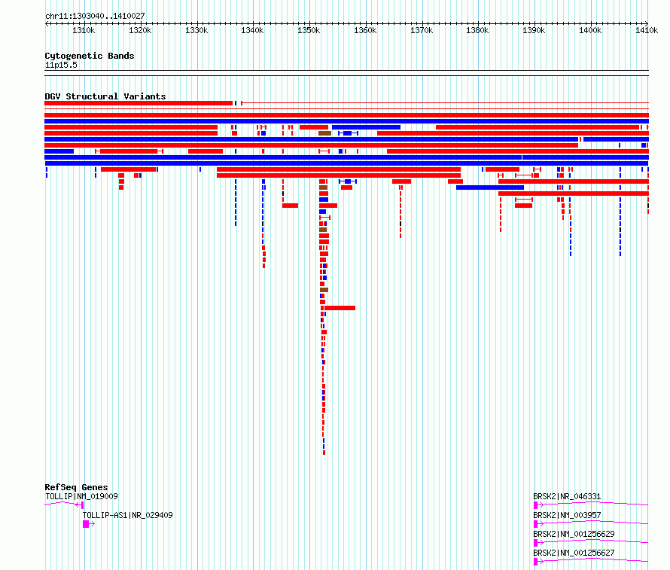Click the 1330k ruler tick label
This screenshot has width=670, height=570.
click(196, 30)
